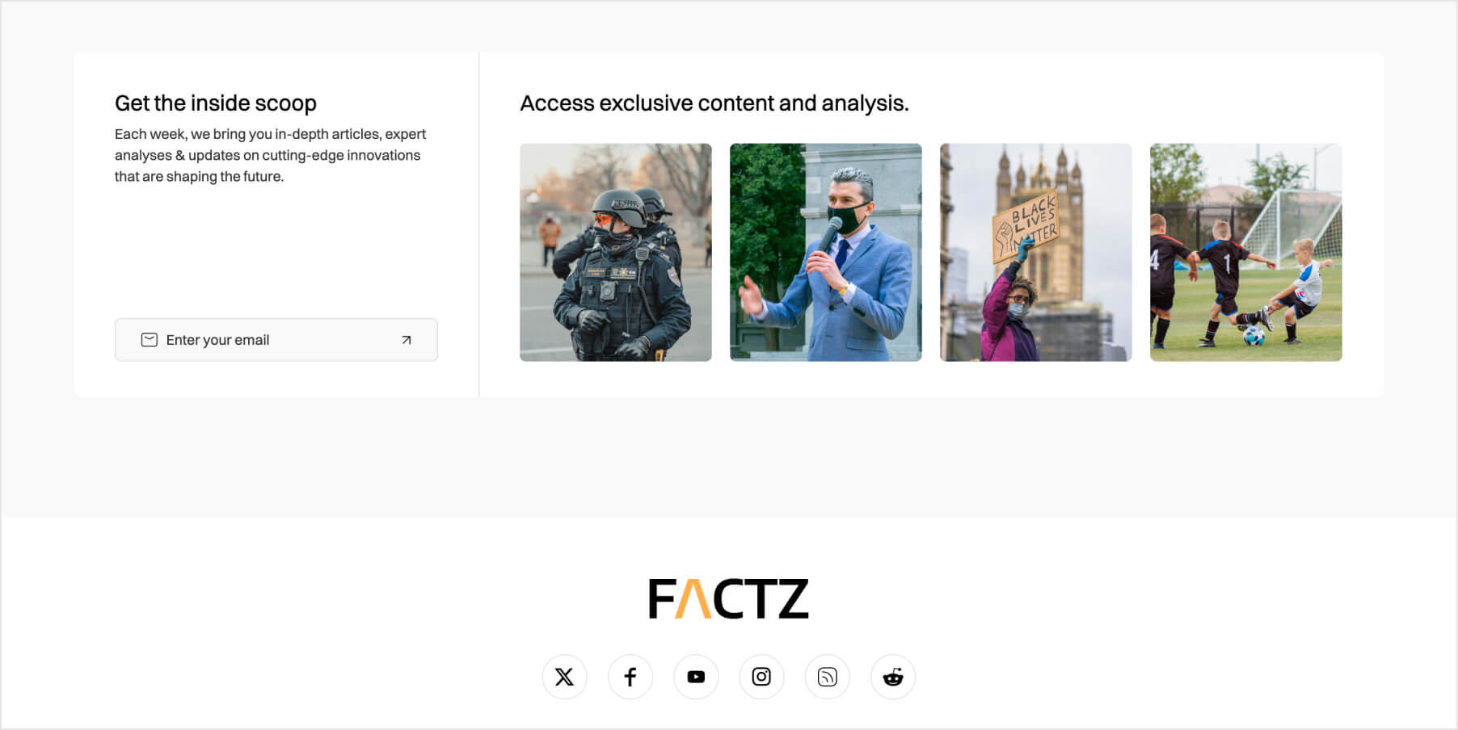Click the FACTZ logo in the footer

coord(728,598)
